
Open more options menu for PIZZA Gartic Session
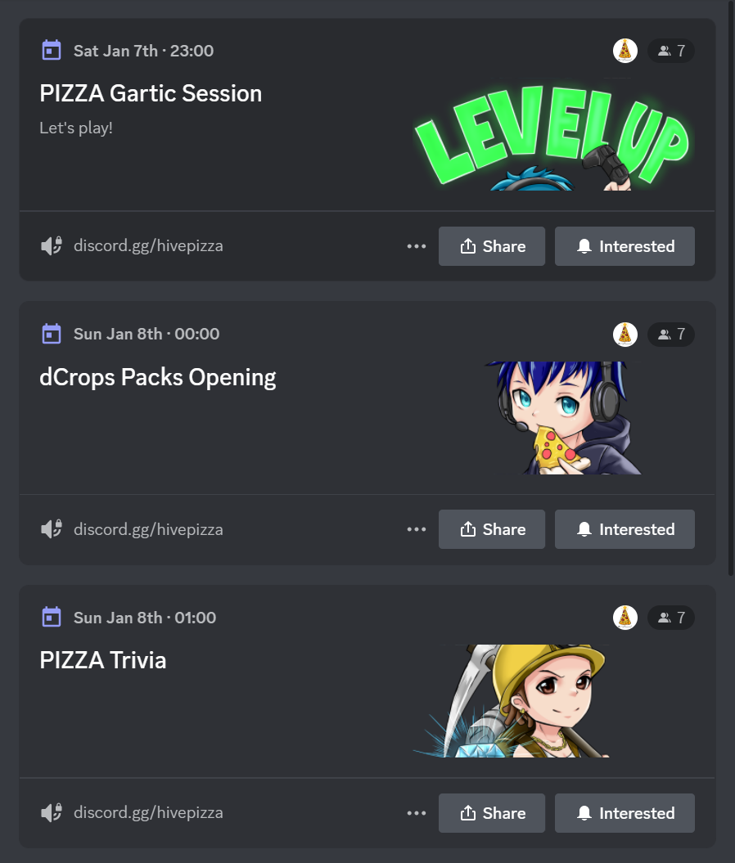pyautogui.click(x=417, y=246)
